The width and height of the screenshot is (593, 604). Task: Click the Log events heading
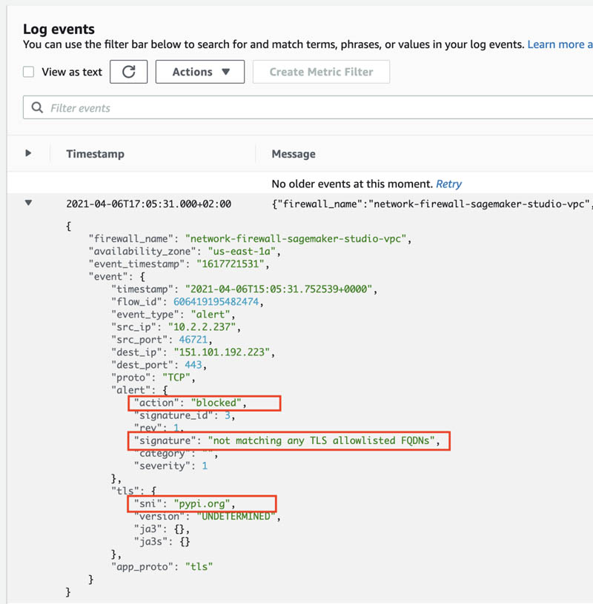pos(59,30)
